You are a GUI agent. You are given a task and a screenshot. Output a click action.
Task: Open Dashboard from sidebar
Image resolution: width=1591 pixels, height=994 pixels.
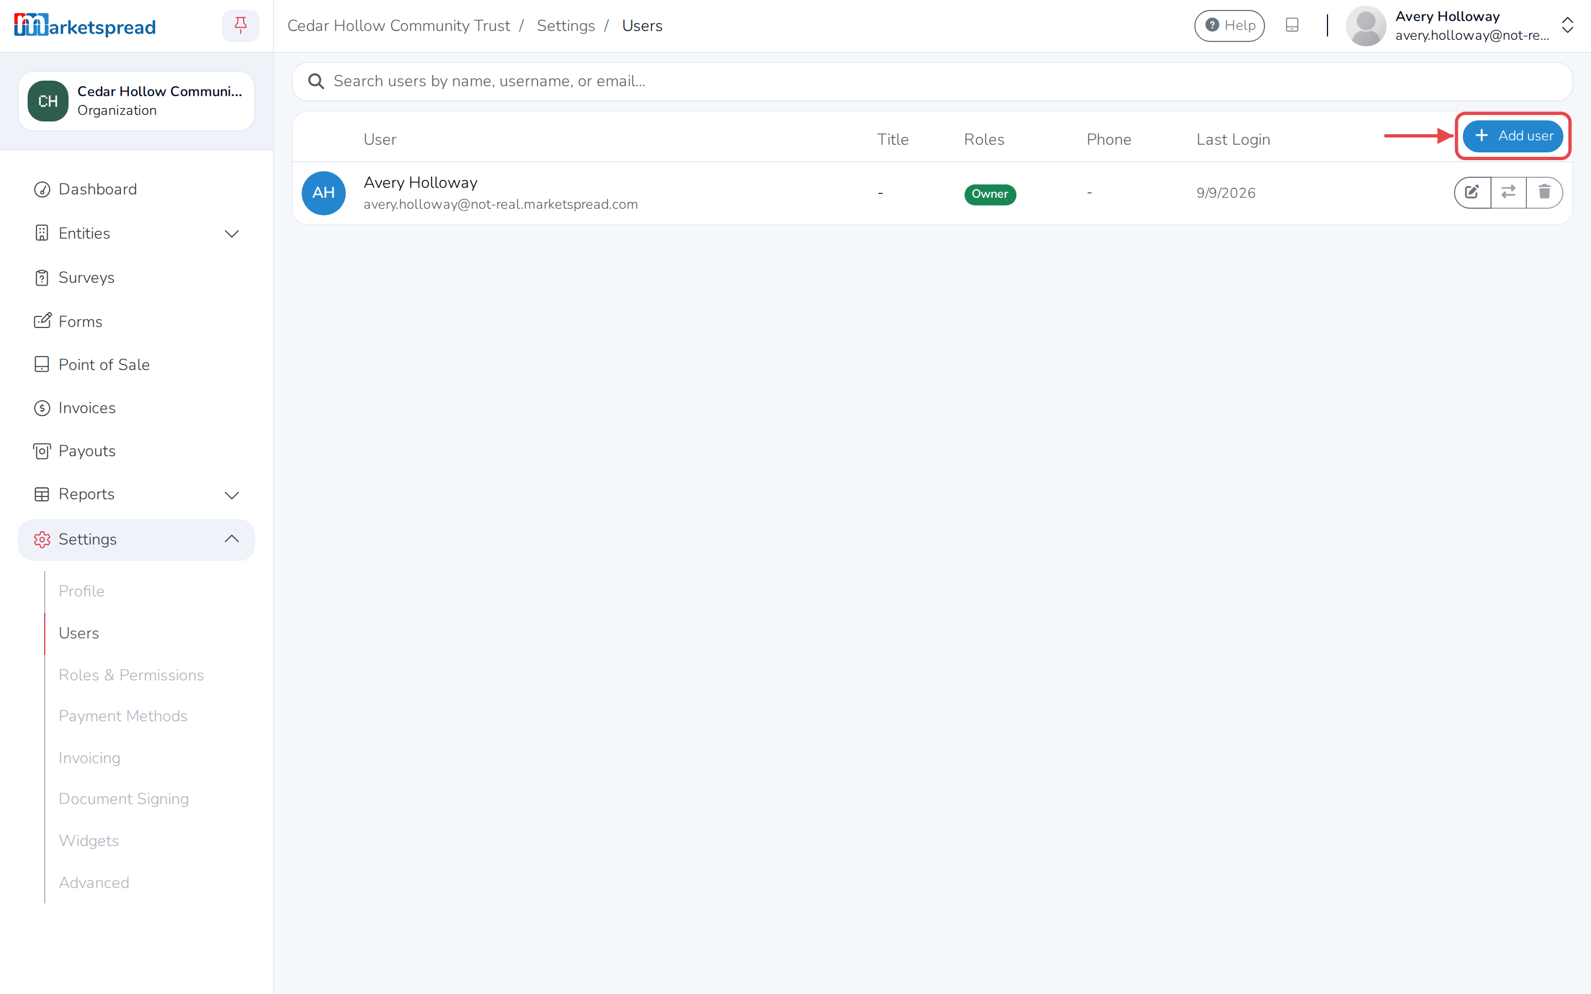point(136,189)
